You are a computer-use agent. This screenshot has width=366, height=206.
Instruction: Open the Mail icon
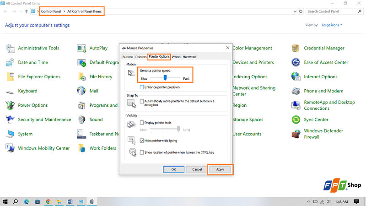[x=81, y=91]
